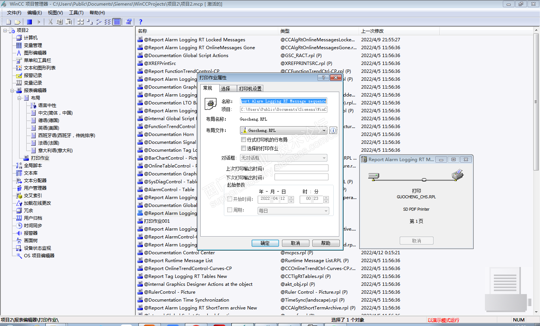Collapse the 报表编辑器 tree node
The height and width of the screenshot is (326, 540).
coord(12,90)
